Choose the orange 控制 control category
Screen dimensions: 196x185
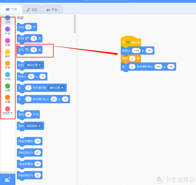pos(8,63)
